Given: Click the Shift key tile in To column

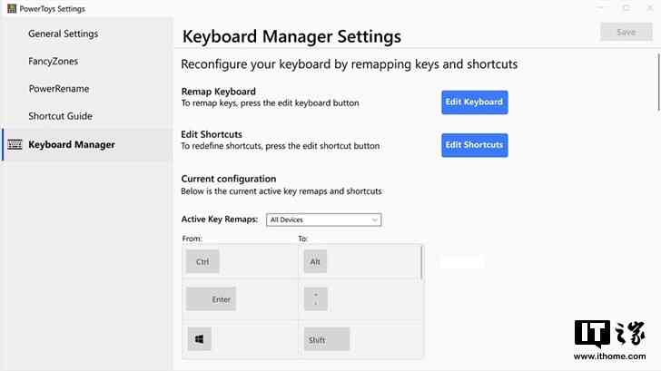Looking at the screenshot, I should 327,339.
